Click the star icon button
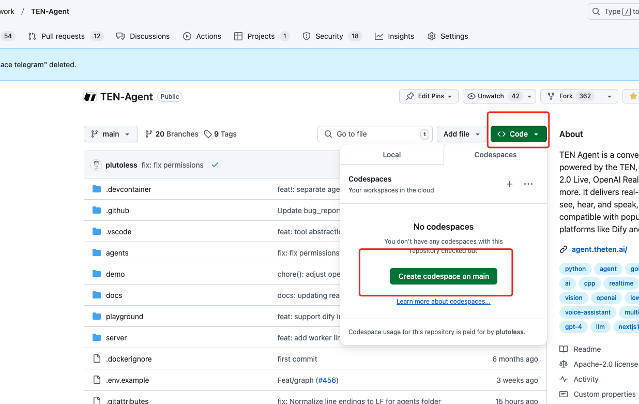The height and width of the screenshot is (404, 639). pos(633,96)
